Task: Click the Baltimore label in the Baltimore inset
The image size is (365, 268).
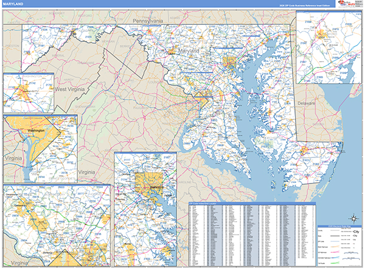Action: [x=156, y=187]
